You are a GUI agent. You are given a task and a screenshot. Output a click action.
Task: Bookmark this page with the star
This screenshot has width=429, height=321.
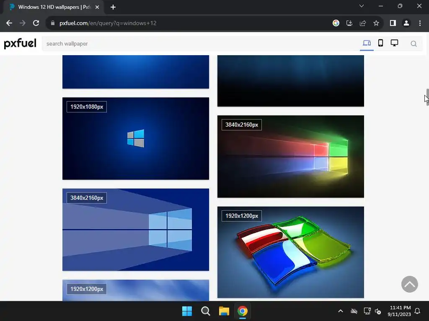(x=376, y=23)
